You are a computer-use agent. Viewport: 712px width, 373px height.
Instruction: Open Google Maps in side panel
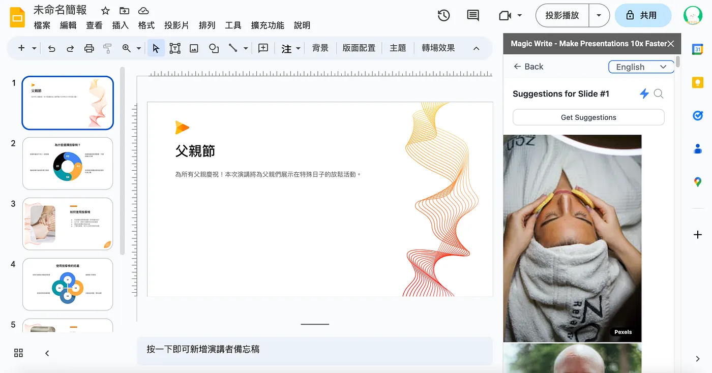point(698,182)
